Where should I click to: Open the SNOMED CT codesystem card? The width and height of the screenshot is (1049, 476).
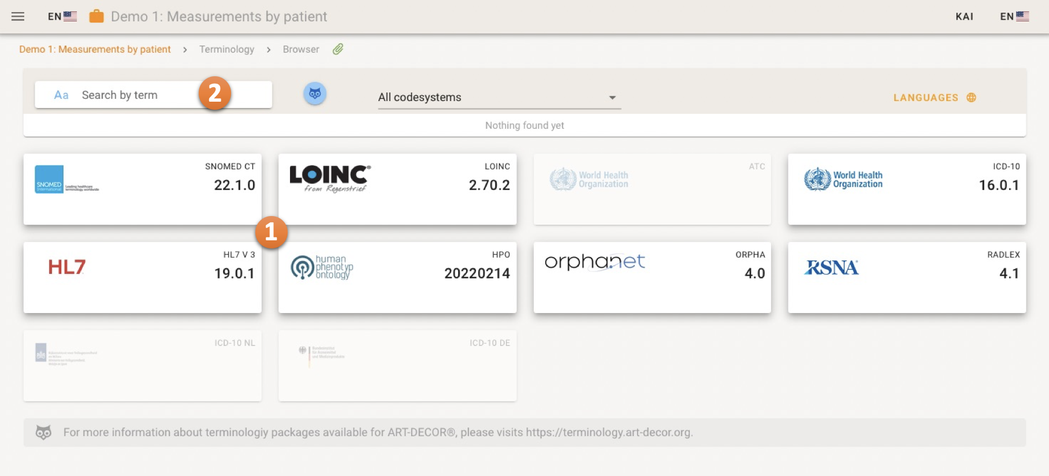(x=142, y=189)
